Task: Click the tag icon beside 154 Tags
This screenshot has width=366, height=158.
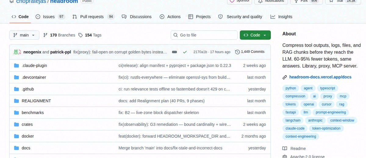Action: 81,35
